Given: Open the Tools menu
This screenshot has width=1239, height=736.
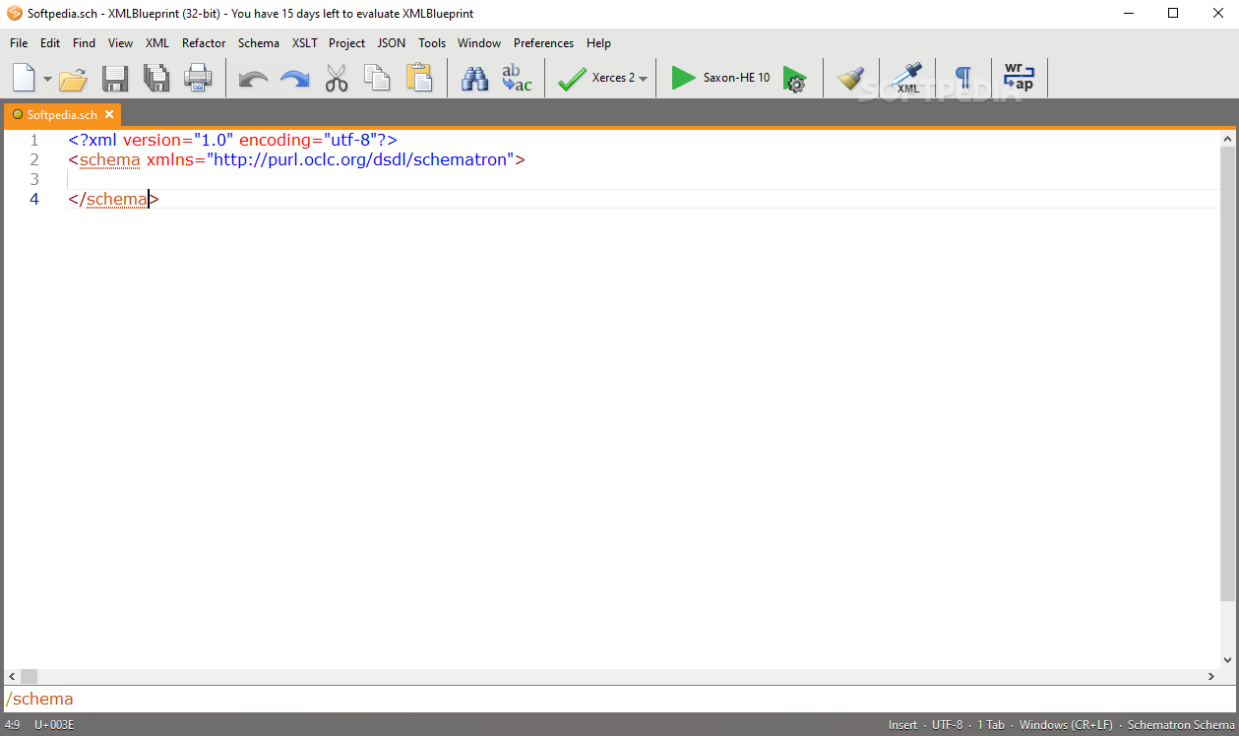Looking at the screenshot, I should pyautogui.click(x=432, y=43).
